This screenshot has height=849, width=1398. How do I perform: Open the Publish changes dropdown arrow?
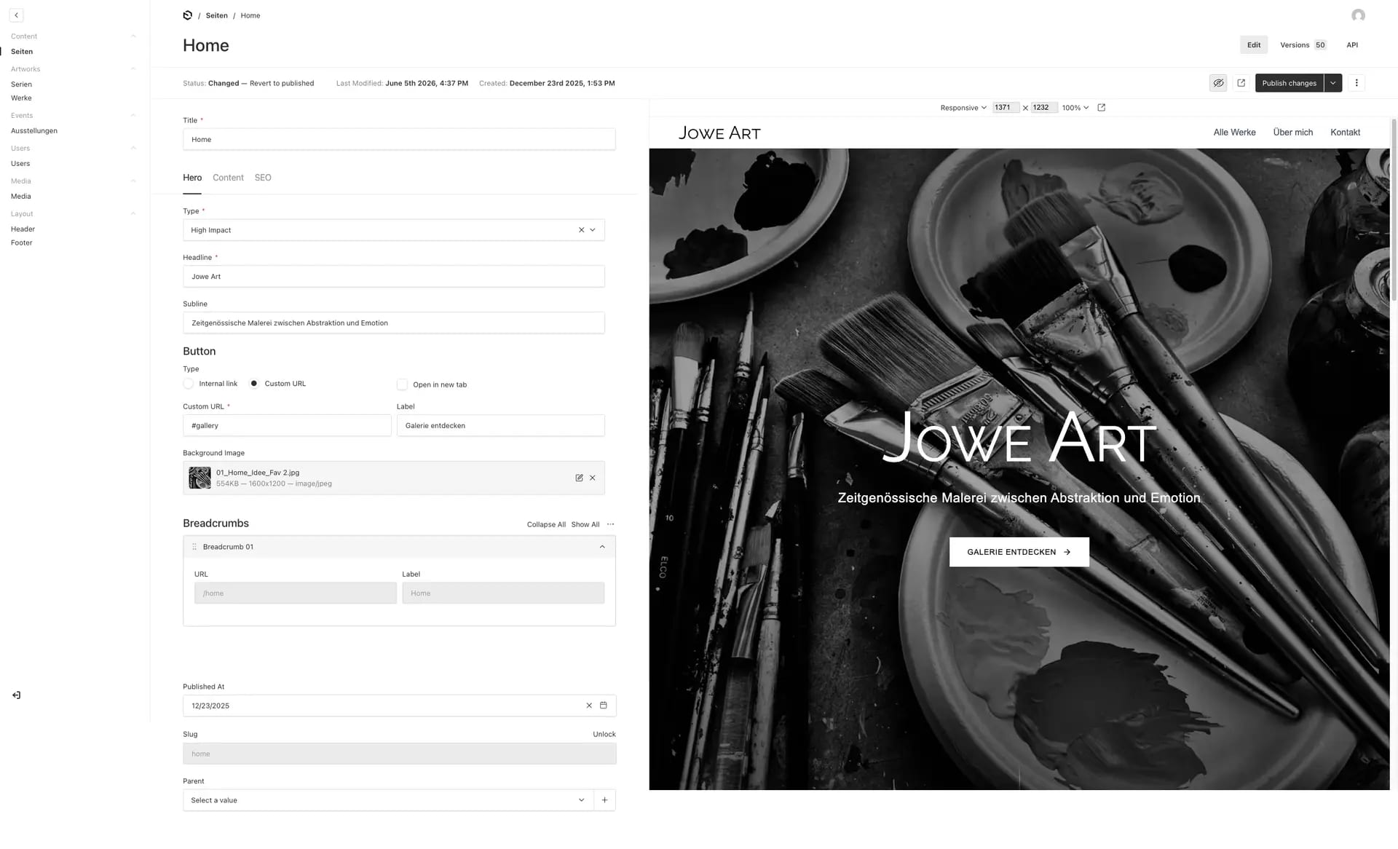point(1333,83)
